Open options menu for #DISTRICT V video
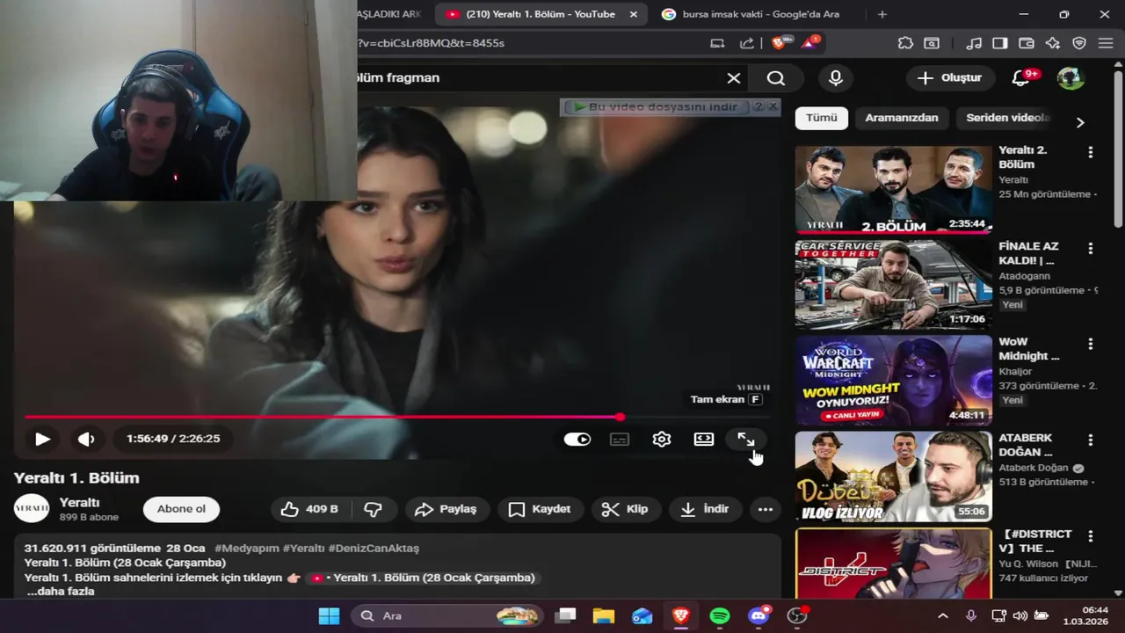 (x=1091, y=536)
